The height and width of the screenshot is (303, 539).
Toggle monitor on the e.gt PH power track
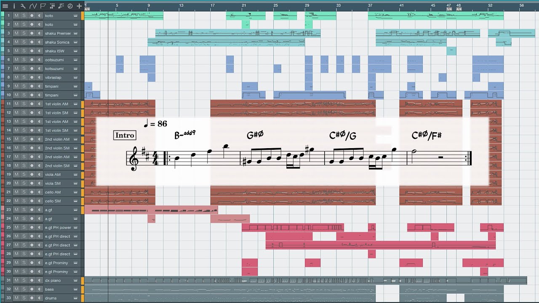point(39,227)
